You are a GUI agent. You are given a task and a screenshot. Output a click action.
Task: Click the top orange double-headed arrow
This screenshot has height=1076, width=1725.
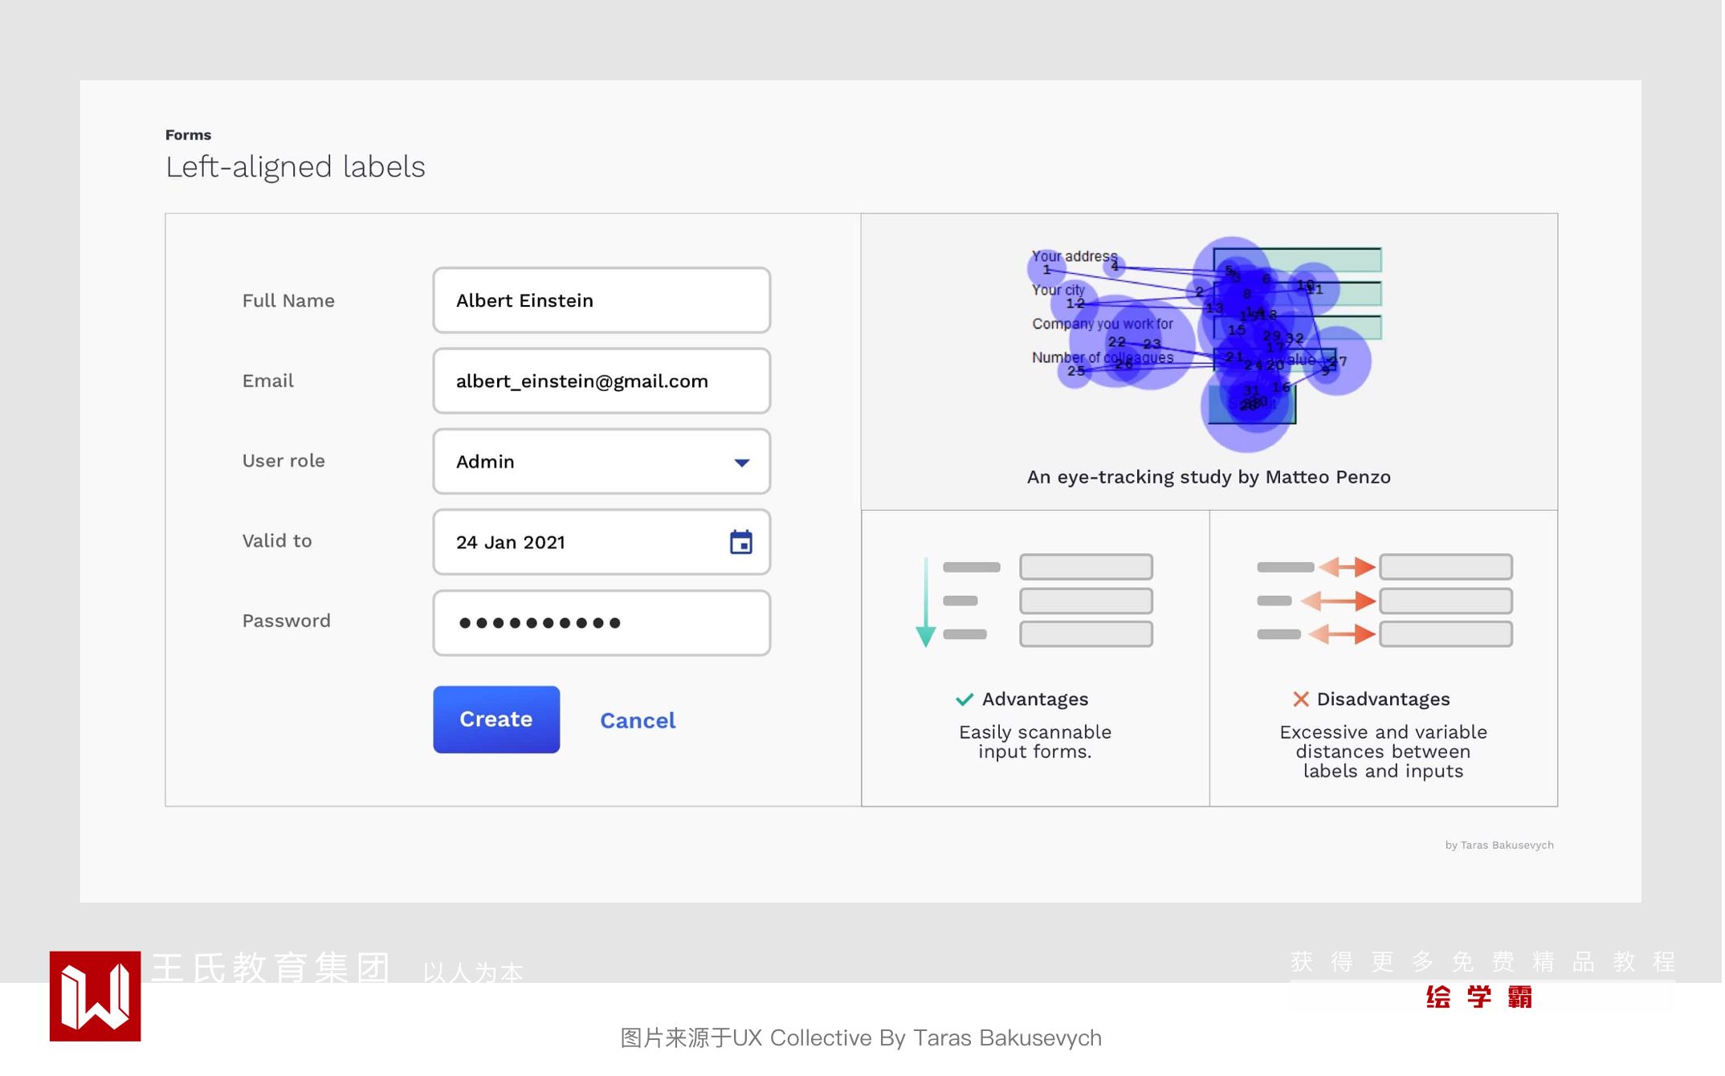1349,568
